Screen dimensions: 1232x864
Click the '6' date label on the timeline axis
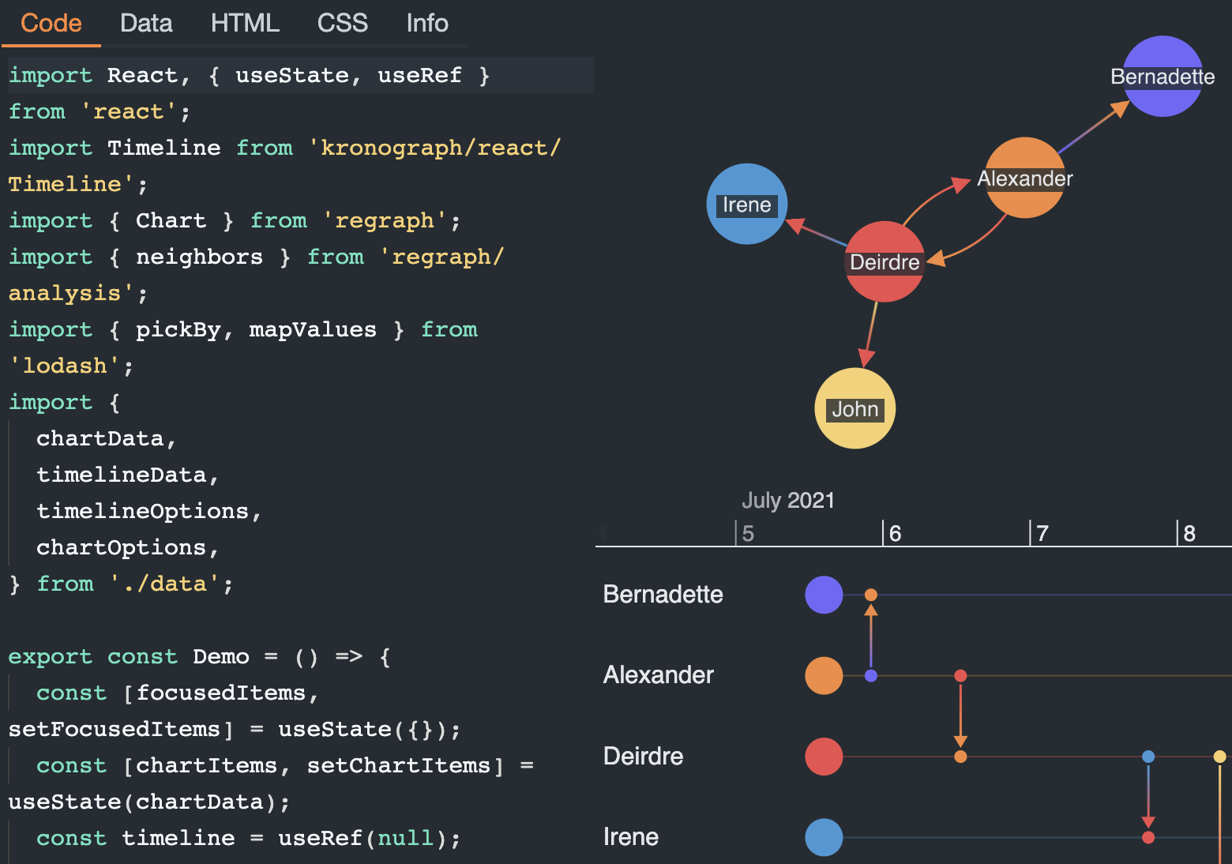pos(895,533)
